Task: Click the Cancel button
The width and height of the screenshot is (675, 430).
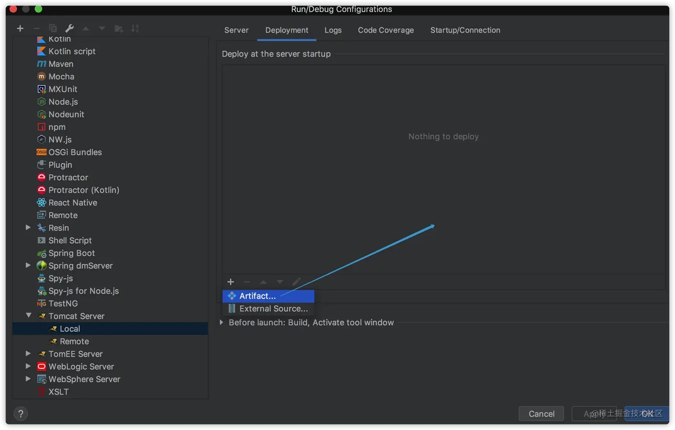Action: point(542,413)
